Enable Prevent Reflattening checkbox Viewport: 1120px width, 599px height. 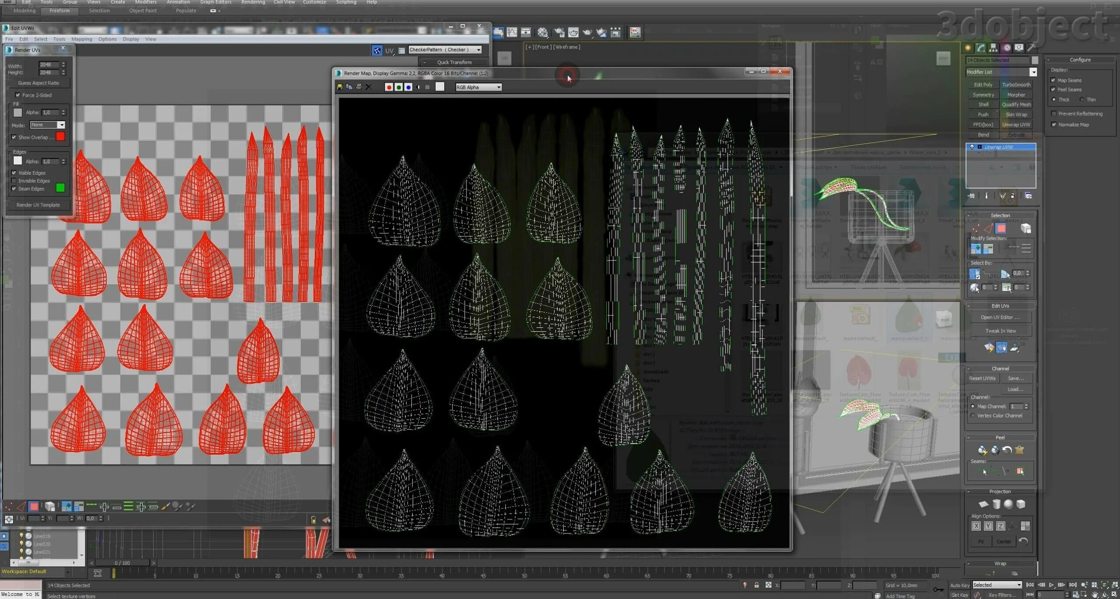pyautogui.click(x=1054, y=114)
